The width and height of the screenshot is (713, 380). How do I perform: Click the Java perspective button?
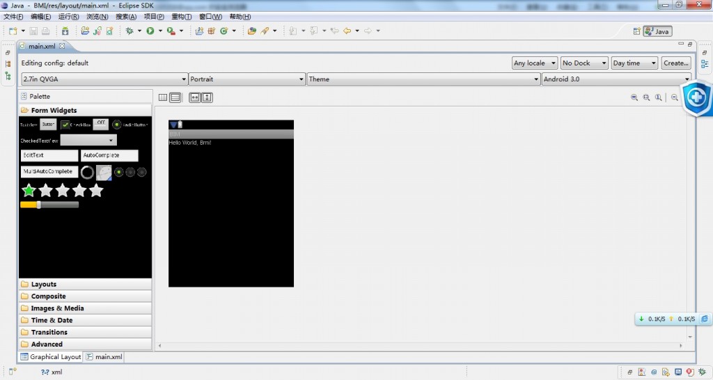[657, 31]
